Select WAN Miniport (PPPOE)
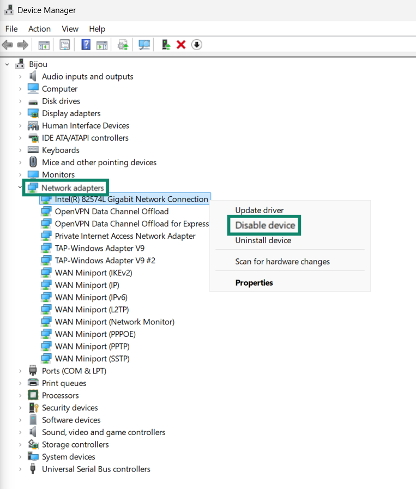Screen dimensions: 416x489 [x=95, y=334]
